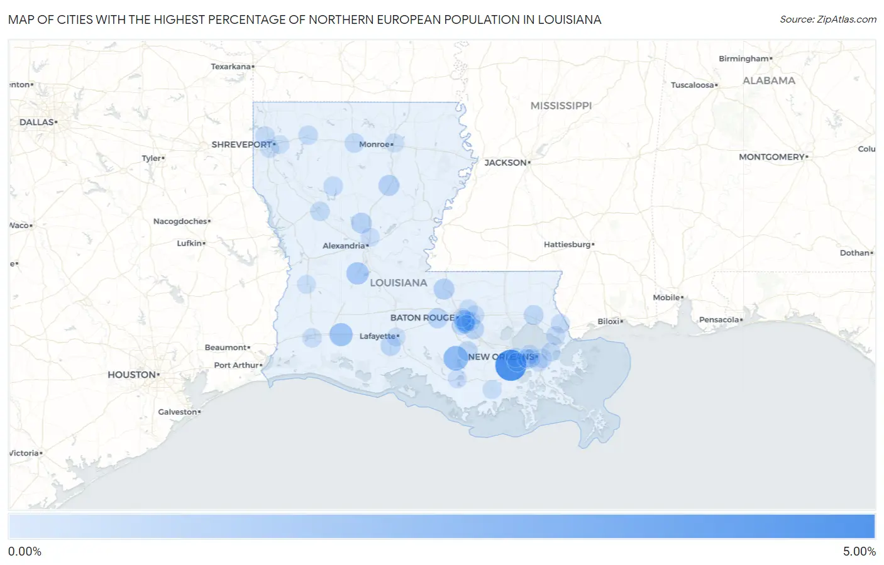
Task: Click the blue gradient legend bar
Action: click(441, 527)
